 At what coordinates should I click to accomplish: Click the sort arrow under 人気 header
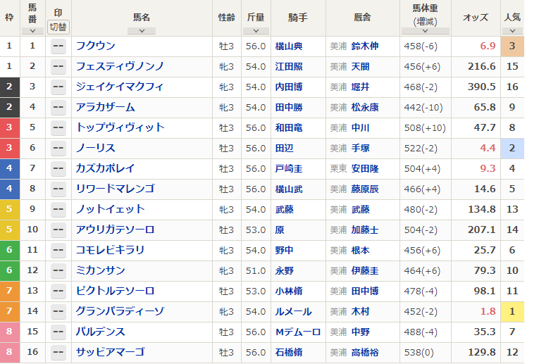point(512,30)
